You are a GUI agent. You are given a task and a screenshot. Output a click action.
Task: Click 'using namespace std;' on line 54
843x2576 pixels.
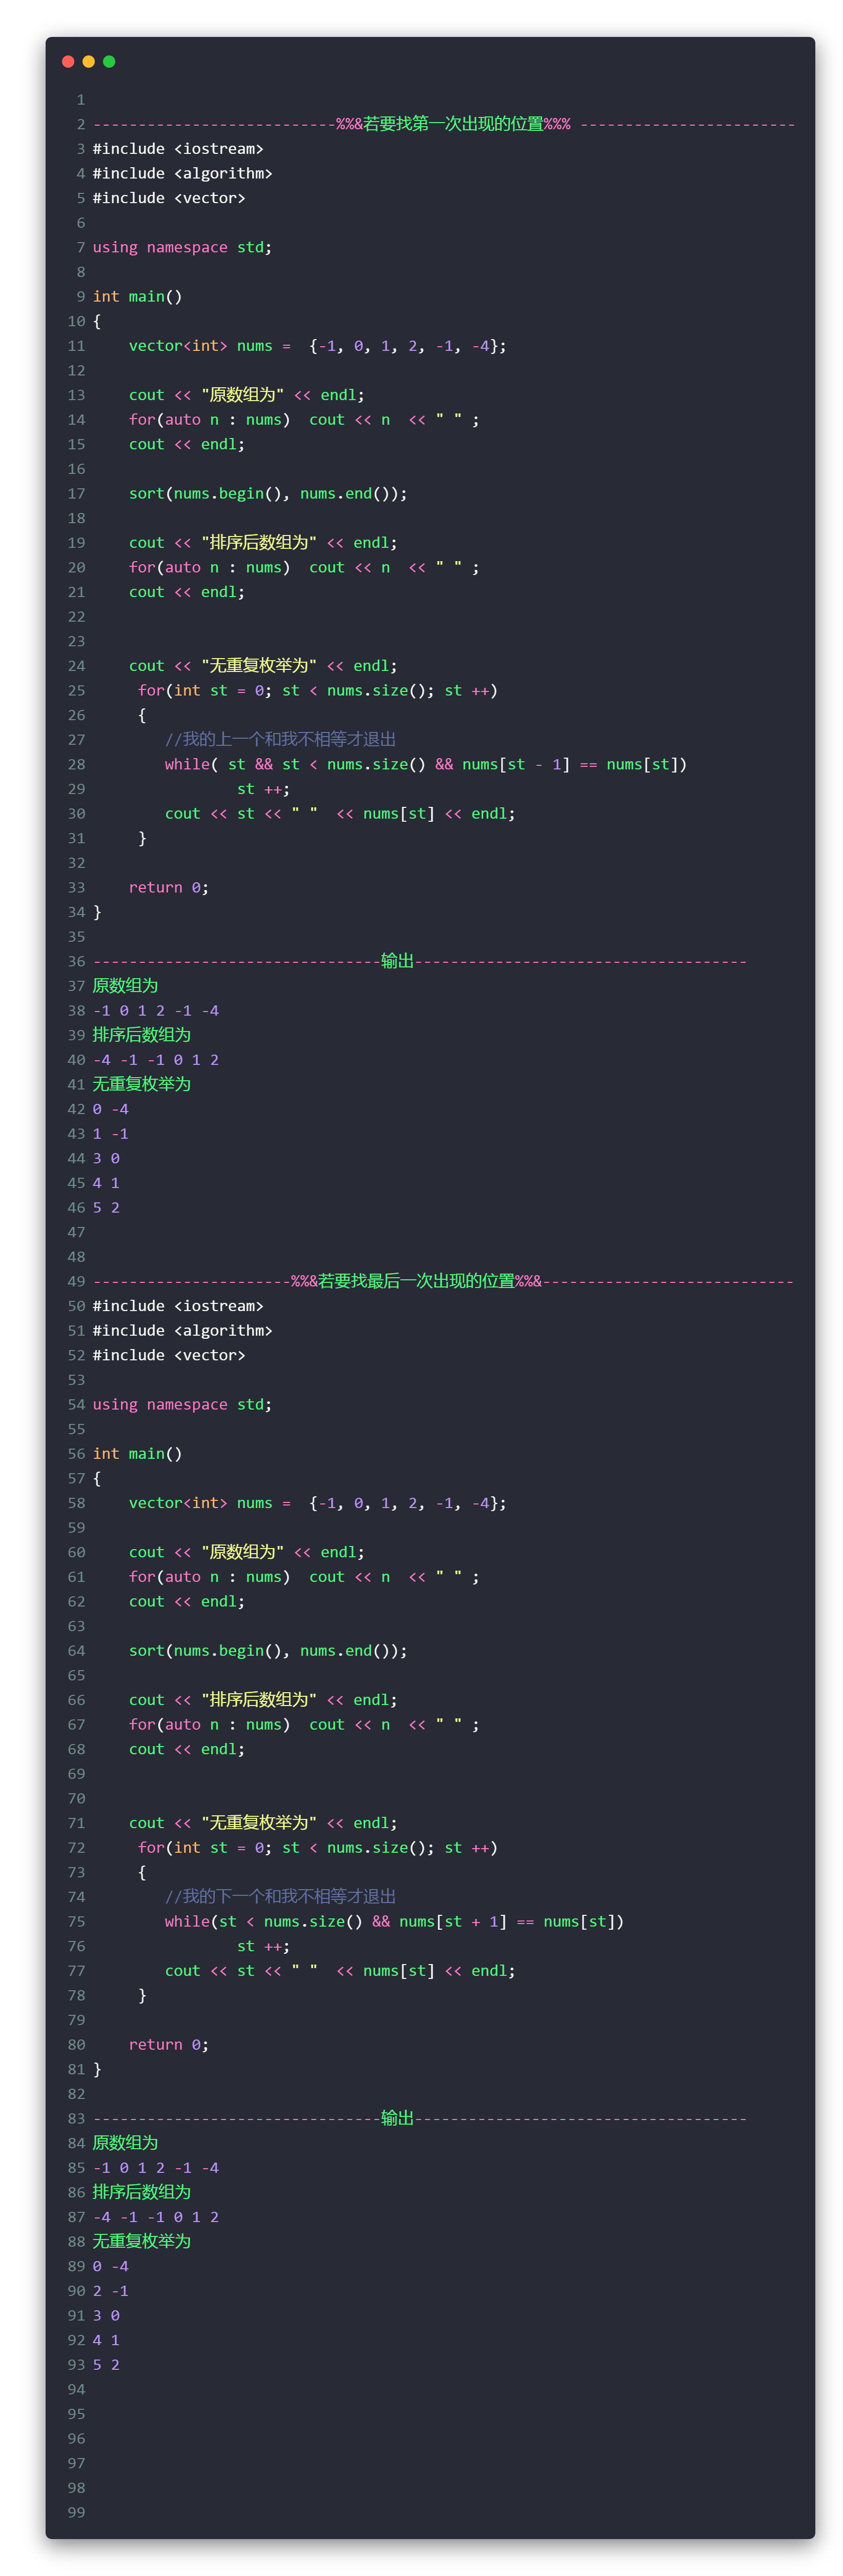tap(182, 1404)
